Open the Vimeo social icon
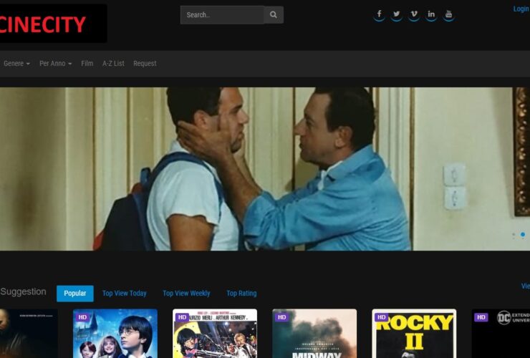This screenshot has width=530, height=358. (x=414, y=14)
